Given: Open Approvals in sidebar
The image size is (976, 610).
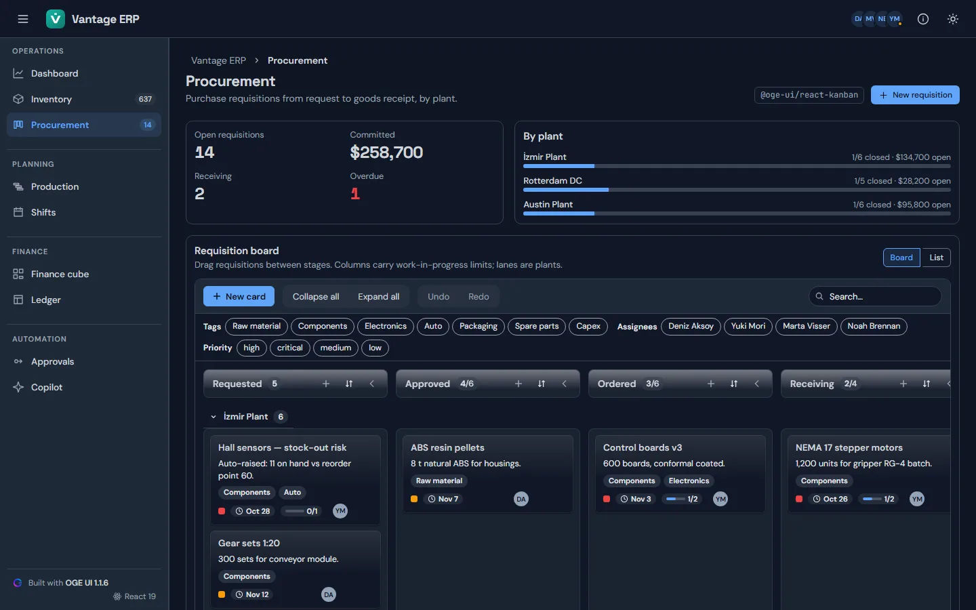Looking at the screenshot, I should click(x=84, y=361).
